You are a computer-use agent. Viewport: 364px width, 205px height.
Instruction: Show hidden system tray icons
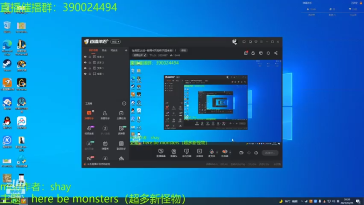302,201
